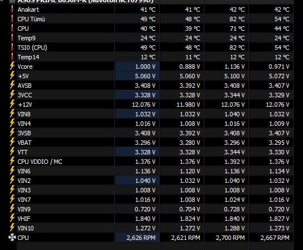Click the thermometer icon beside Temp14
The width and height of the screenshot is (303, 250).
point(12,56)
